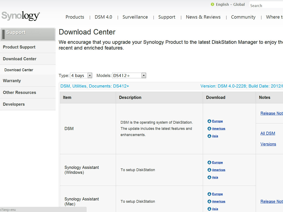The image size is (283, 212).
Task: Select Other Resources in the sidebar
Action: click(28, 92)
